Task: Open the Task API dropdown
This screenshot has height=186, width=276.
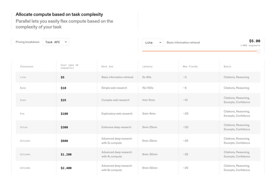Action: click(56, 42)
